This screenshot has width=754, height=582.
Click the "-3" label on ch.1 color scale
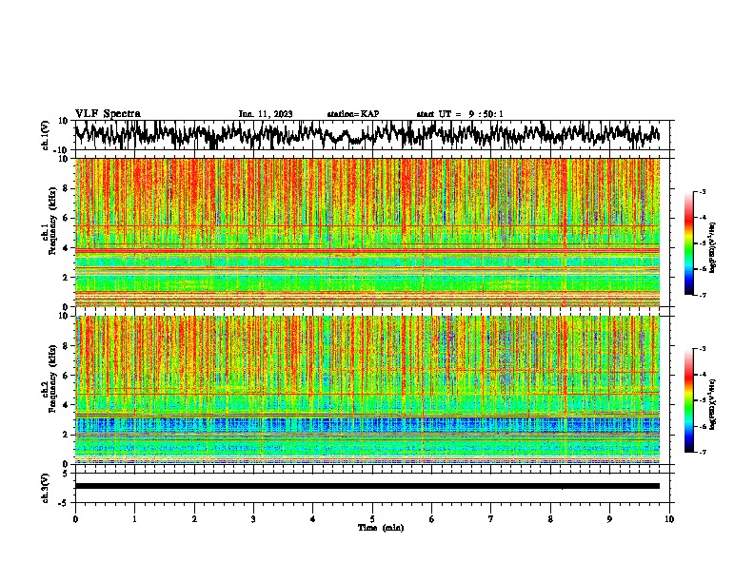[703, 192]
